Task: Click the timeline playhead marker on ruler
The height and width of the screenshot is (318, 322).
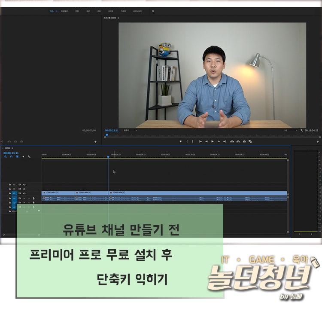Action: pos(108,157)
